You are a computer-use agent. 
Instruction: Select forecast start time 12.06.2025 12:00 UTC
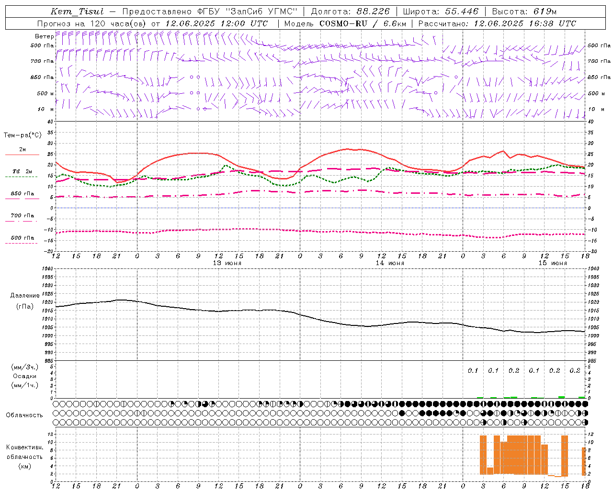point(216,23)
